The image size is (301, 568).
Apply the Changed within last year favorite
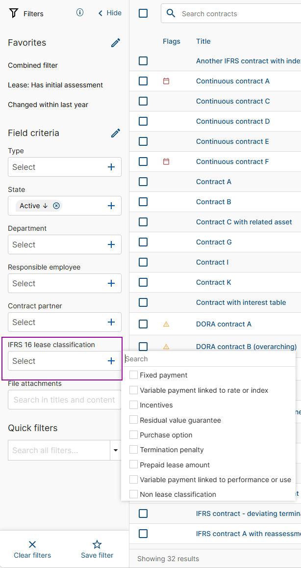click(x=48, y=105)
